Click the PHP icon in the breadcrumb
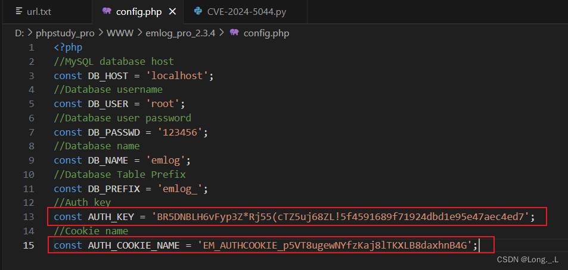The image size is (568, 270). pos(234,33)
